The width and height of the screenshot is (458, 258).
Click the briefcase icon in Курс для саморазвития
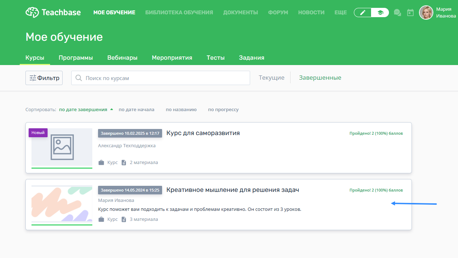tap(101, 163)
